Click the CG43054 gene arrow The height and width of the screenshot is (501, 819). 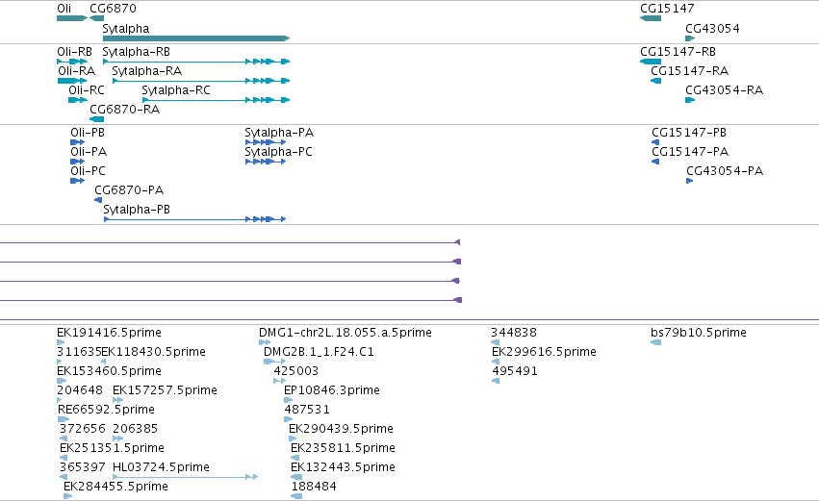point(690,38)
